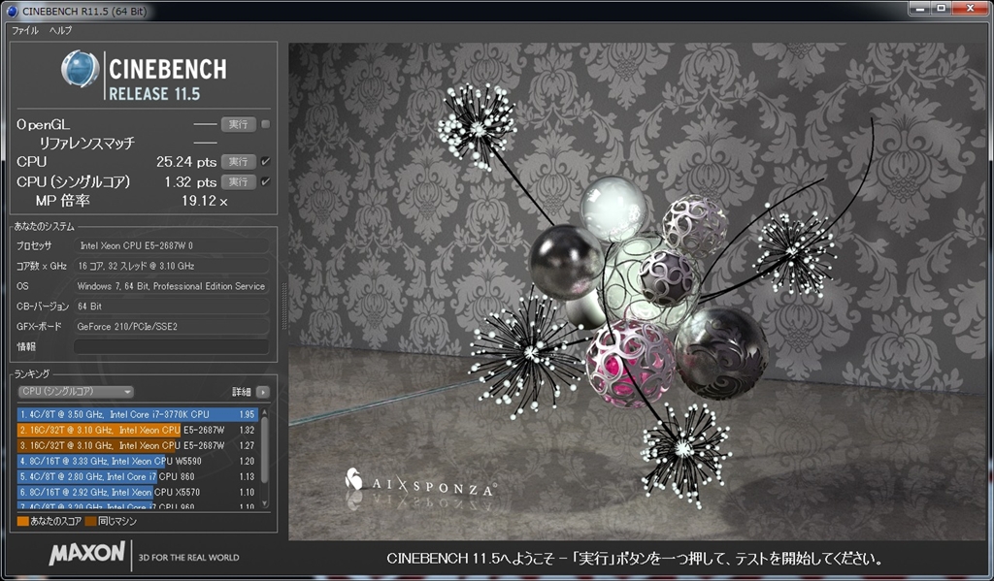
Task: Select the Xeon W5590 ranking entry
Action: [136, 461]
